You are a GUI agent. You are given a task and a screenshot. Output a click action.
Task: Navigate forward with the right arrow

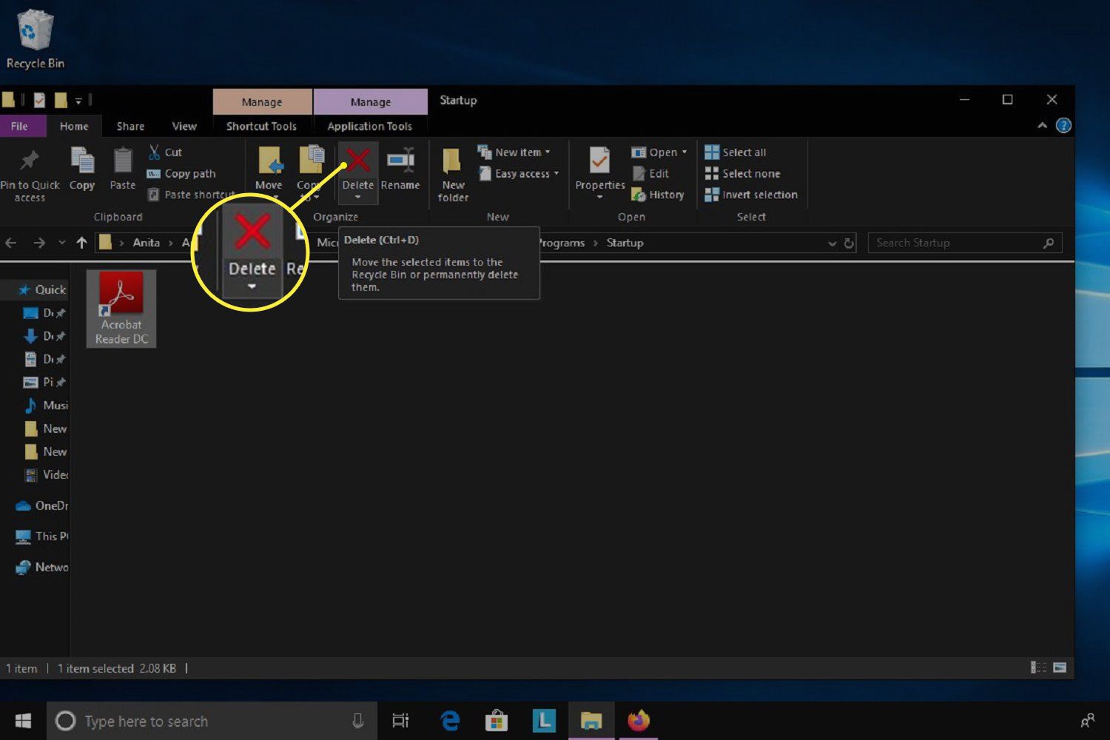pos(39,243)
